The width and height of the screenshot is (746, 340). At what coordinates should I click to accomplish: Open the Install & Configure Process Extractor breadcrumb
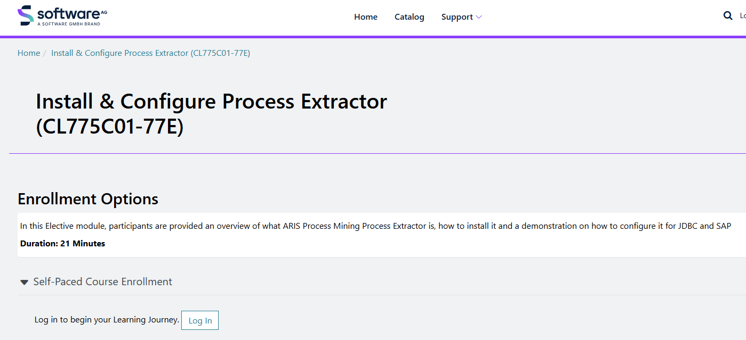pos(150,53)
